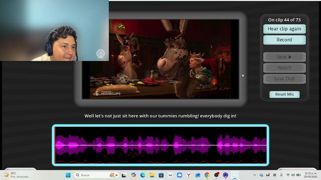Open the weather widget showing 28°C
Viewport: 321px width, 180px height.
coord(16,175)
